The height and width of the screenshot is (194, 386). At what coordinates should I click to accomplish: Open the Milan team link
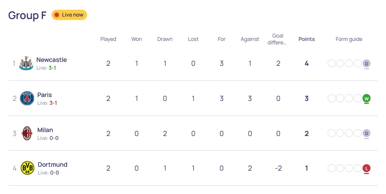click(45, 130)
